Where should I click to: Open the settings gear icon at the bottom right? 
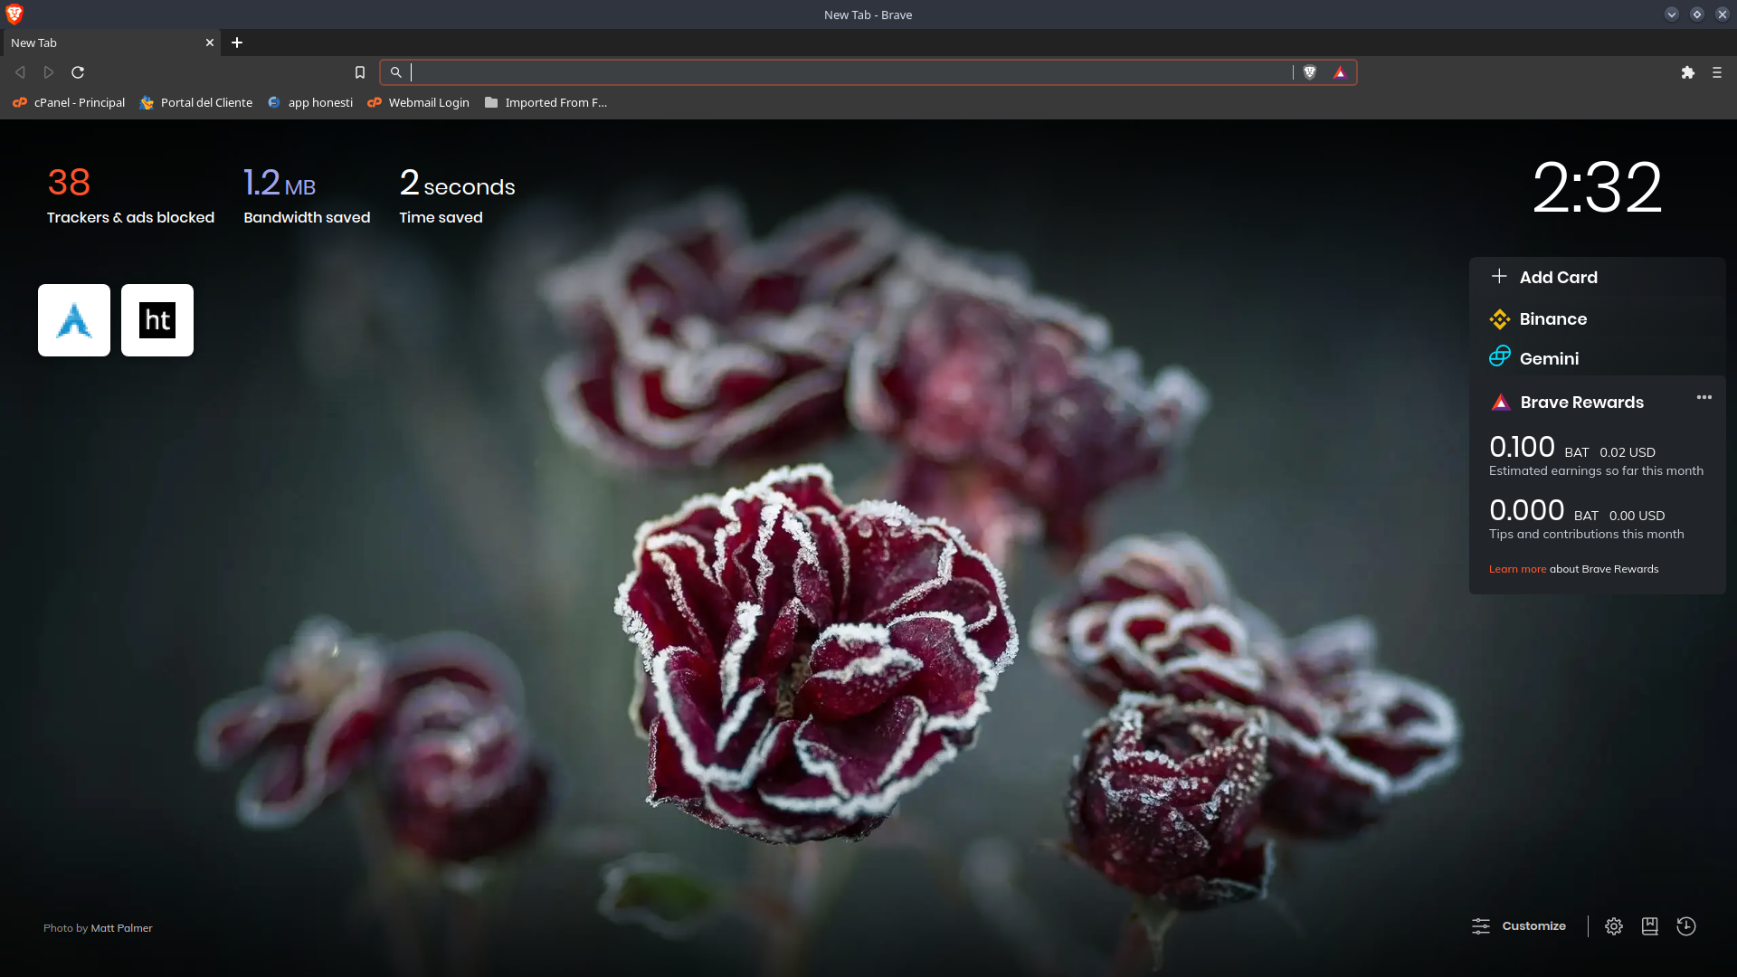coord(1614,926)
